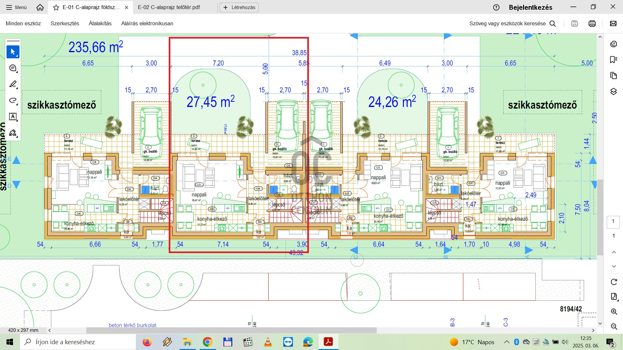Screen dimensions: 623x350
Task: Click the horizontal scrollbar thumb
Action: point(231,330)
